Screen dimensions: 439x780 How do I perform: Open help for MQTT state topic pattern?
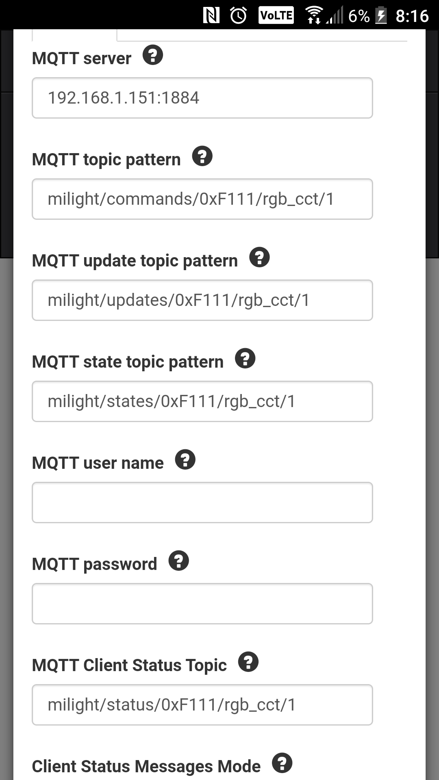(246, 358)
